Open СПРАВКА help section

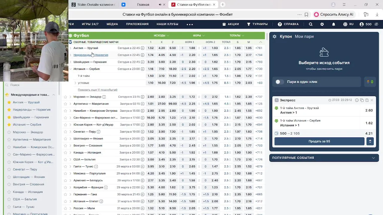pyautogui.click(x=288, y=24)
